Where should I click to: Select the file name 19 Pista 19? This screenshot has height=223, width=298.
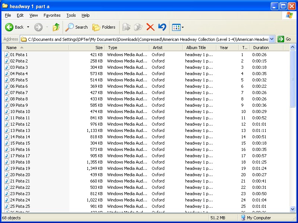click(x=20, y=168)
